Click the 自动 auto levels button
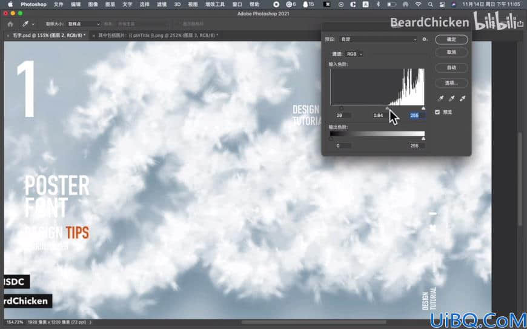 click(451, 67)
